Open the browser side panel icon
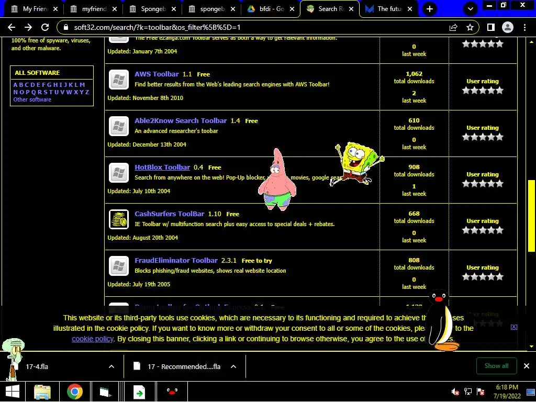 pos(491,27)
